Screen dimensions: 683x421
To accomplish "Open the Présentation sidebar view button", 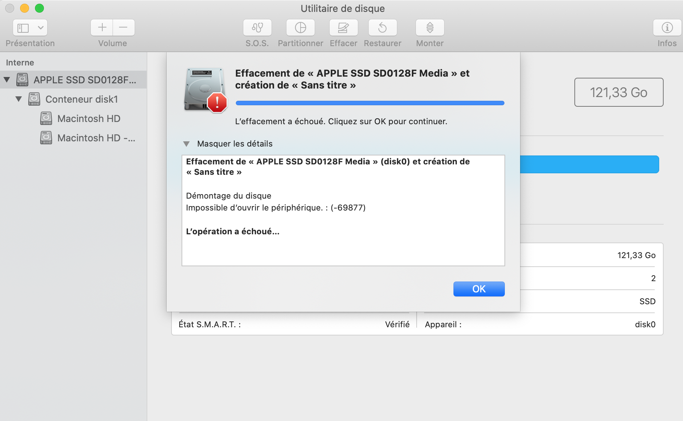I will click(x=23, y=28).
